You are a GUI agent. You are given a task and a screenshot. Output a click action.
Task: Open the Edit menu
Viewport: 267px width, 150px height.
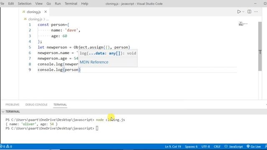[x=11, y=4]
